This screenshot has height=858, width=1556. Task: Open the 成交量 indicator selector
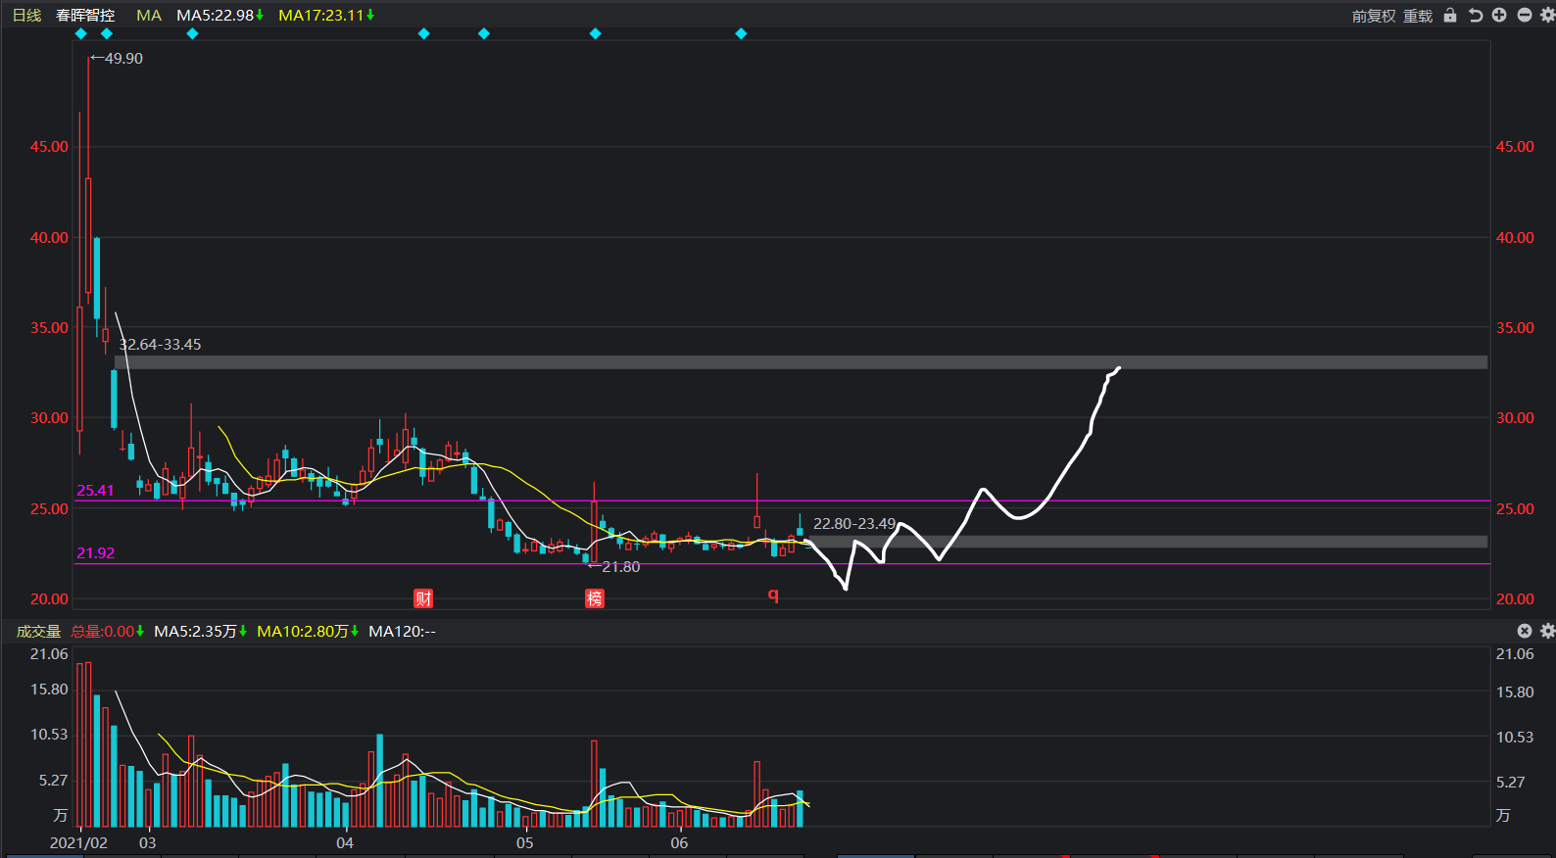tap(38, 631)
